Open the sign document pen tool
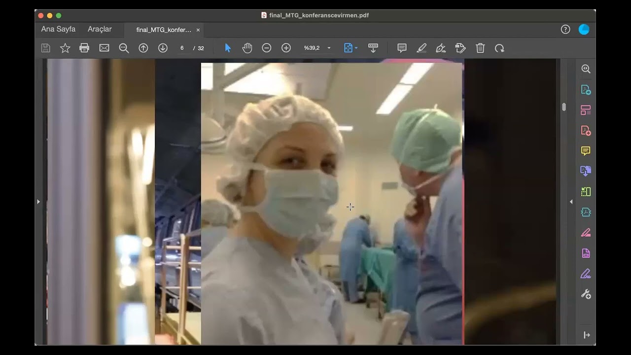This screenshot has width=631, height=355. point(441,48)
